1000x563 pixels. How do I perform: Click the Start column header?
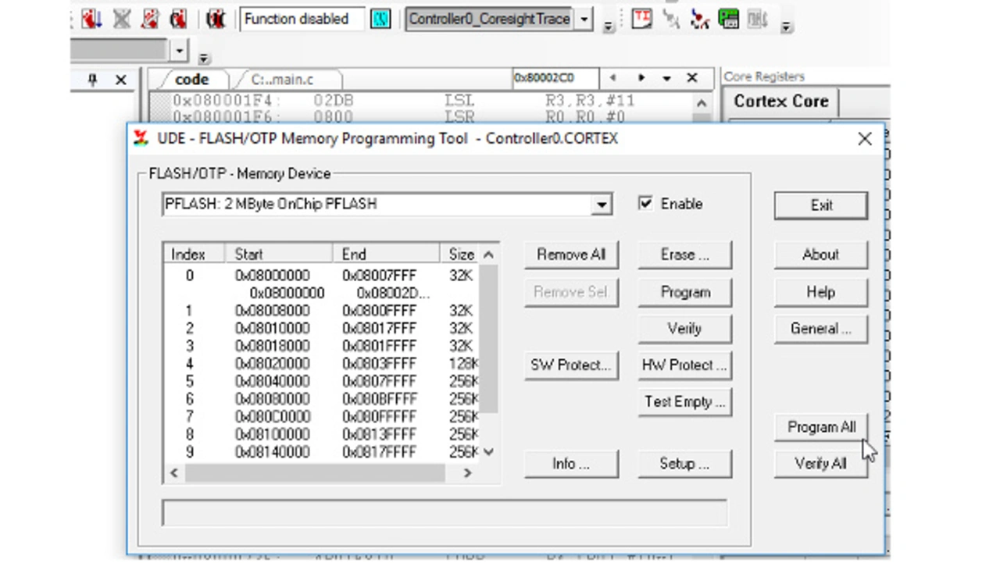tap(279, 255)
